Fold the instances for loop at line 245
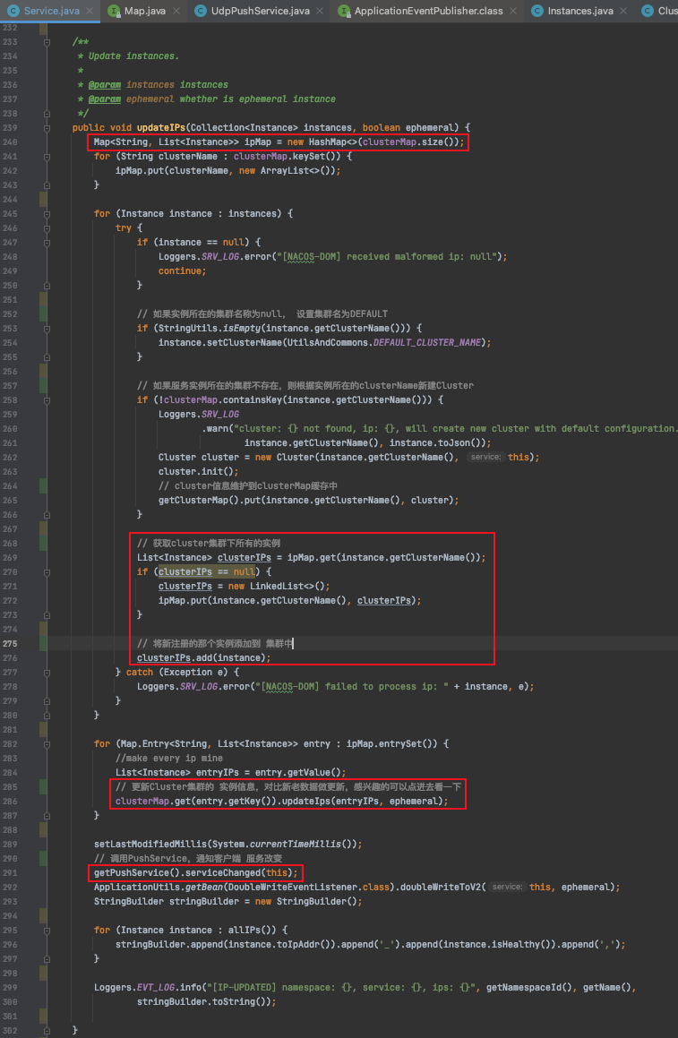The image size is (678, 1038). coord(47,214)
